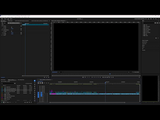Toggle animation stopwatch for Right channel
The height and width of the screenshot is (120, 160).
4,34
